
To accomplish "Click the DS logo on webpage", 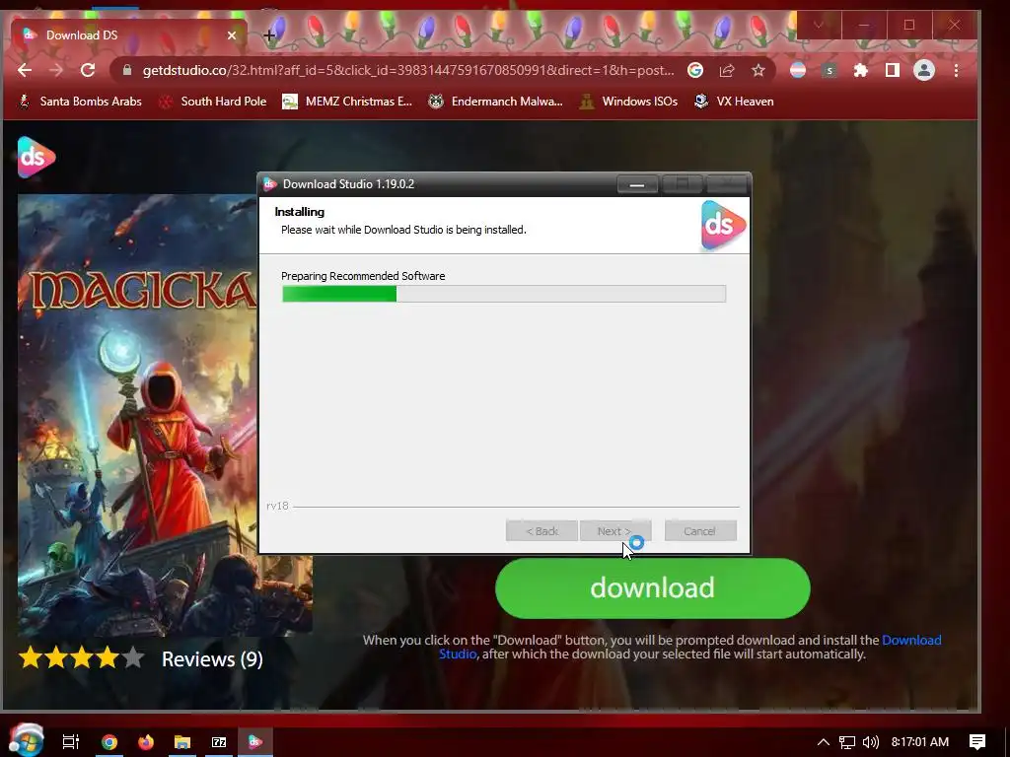I will (x=36, y=157).
